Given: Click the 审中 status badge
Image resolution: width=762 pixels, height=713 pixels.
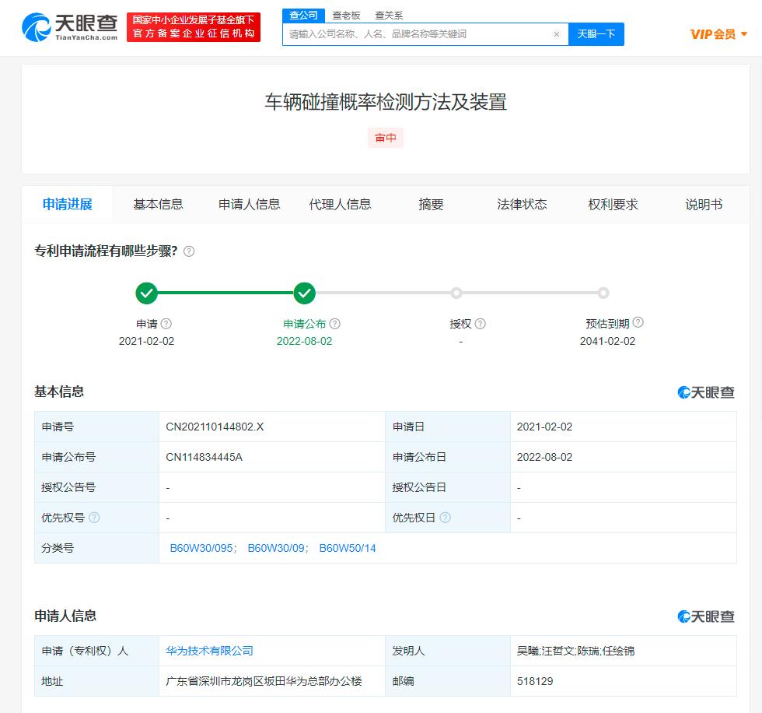Looking at the screenshot, I should (x=386, y=138).
